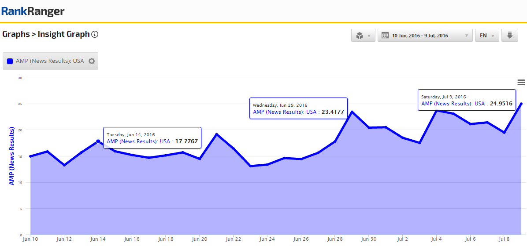Select the Jun 14 data point marker
This screenshot has width=527, height=246.
click(x=98, y=141)
